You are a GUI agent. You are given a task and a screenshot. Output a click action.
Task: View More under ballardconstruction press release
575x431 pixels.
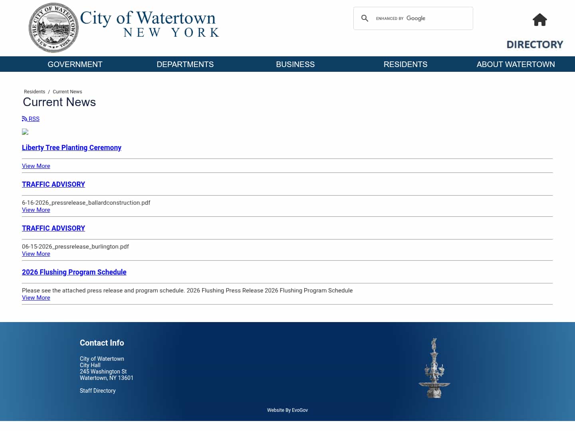tap(36, 210)
